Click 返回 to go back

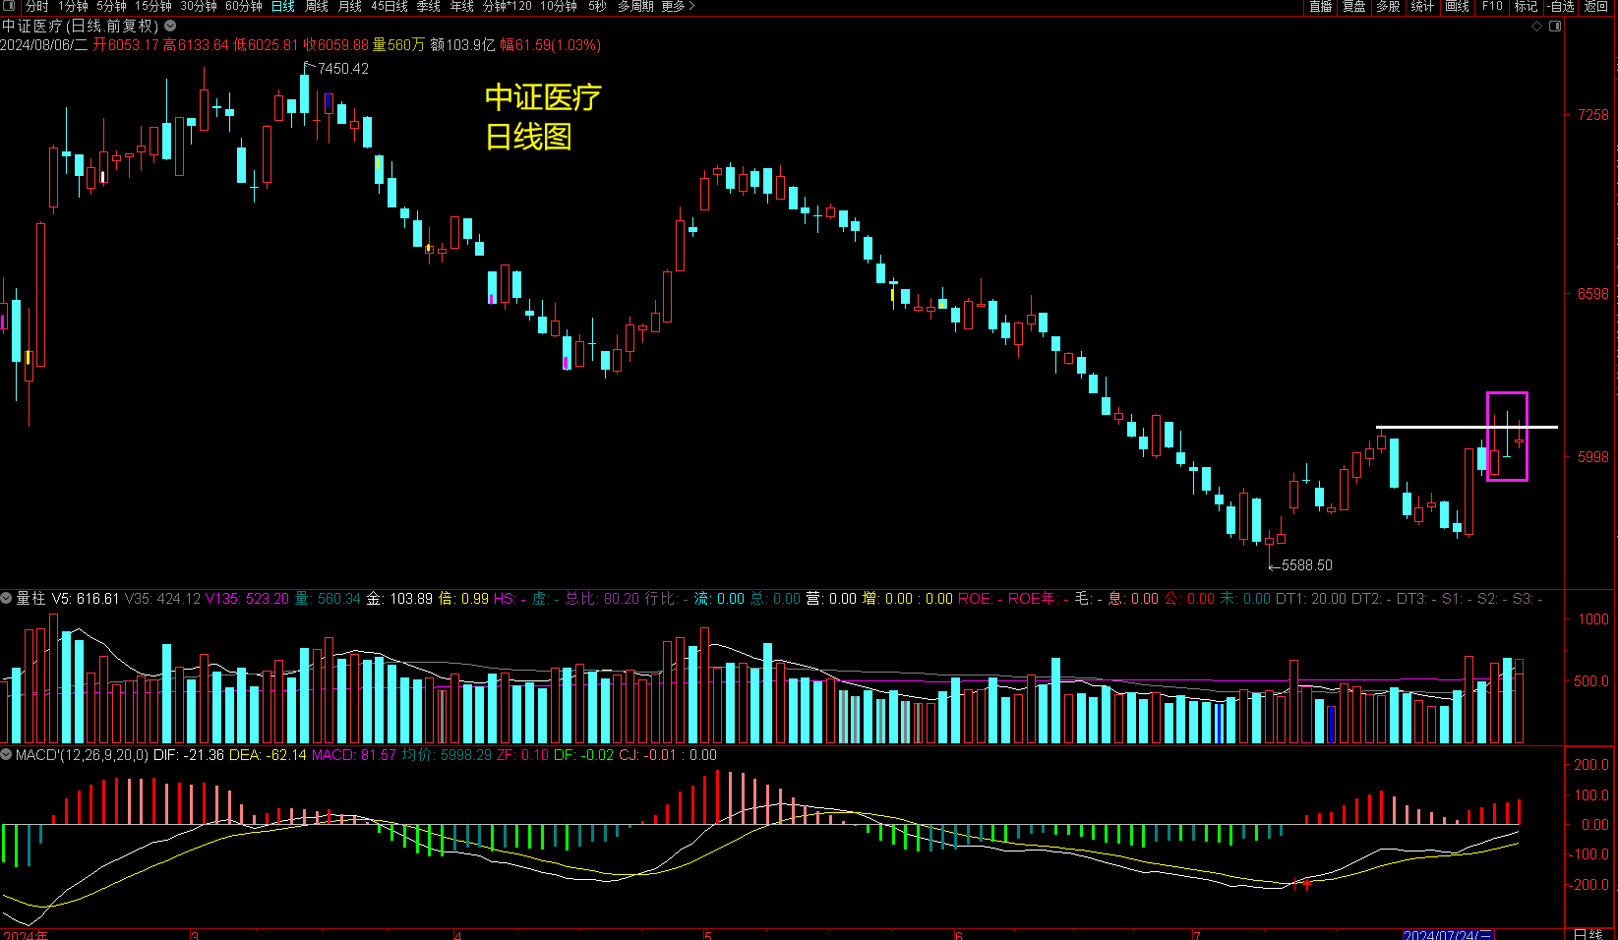1596,6
